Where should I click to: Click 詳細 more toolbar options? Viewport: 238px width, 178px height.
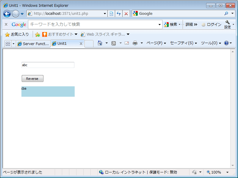click(x=191, y=24)
